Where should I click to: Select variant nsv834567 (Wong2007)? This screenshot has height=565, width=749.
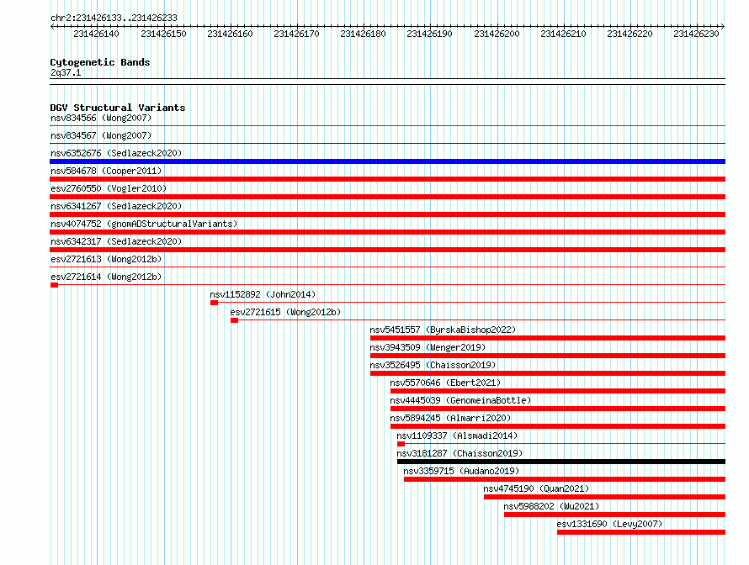pyautogui.click(x=101, y=135)
